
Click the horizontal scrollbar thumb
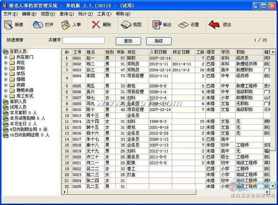point(132,192)
